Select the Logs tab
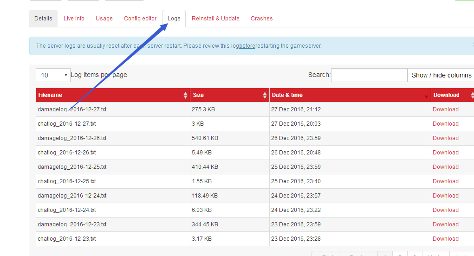Viewport: 474px width, 256px height. (x=174, y=19)
